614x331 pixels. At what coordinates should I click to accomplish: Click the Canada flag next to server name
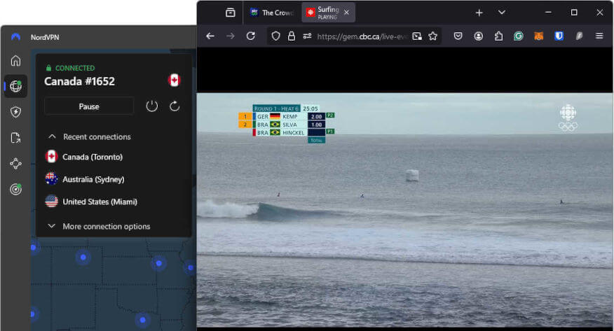pyautogui.click(x=174, y=80)
